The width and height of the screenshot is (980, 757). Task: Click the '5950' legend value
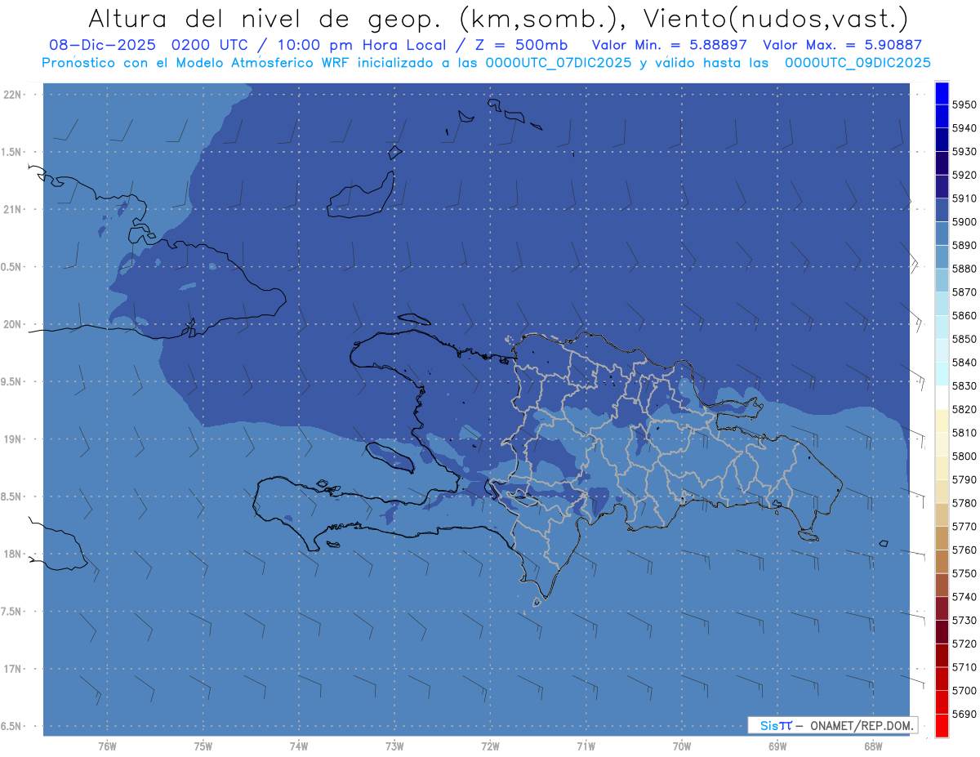(964, 105)
